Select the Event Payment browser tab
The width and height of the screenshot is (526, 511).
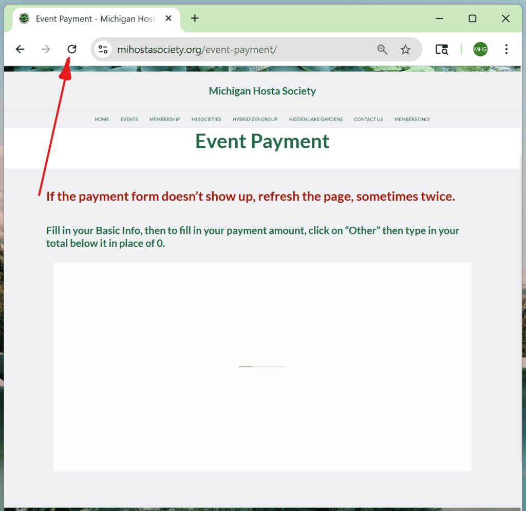click(x=95, y=19)
